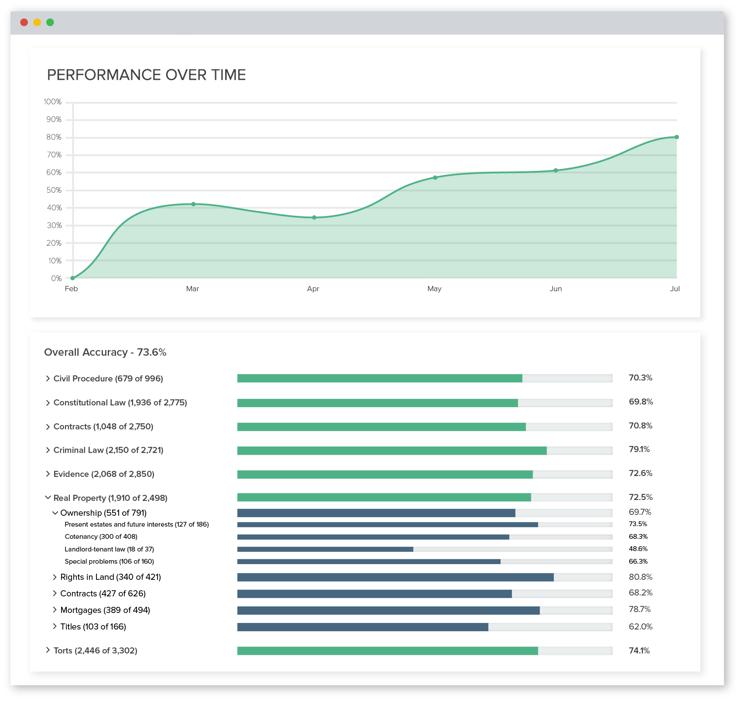Expand the Criminal Law category
The height and width of the screenshot is (701, 740).
click(x=48, y=450)
